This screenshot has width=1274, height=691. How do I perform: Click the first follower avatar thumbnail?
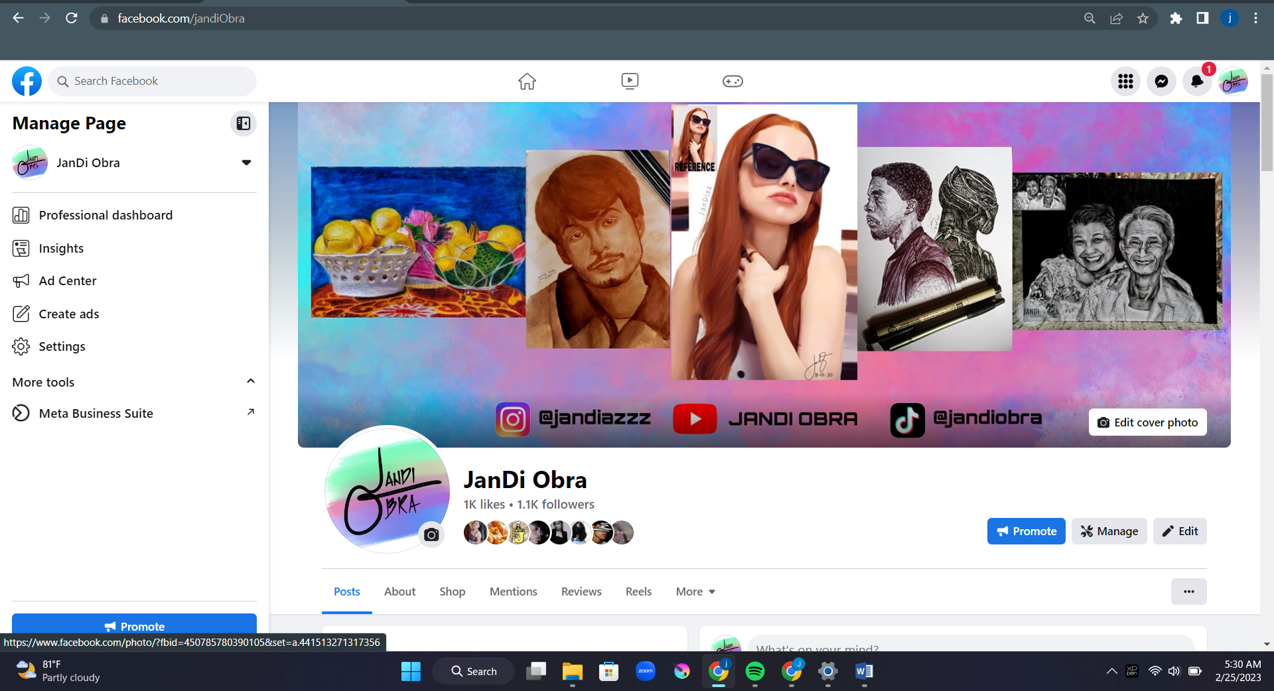pyautogui.click(x=475, y=533)
